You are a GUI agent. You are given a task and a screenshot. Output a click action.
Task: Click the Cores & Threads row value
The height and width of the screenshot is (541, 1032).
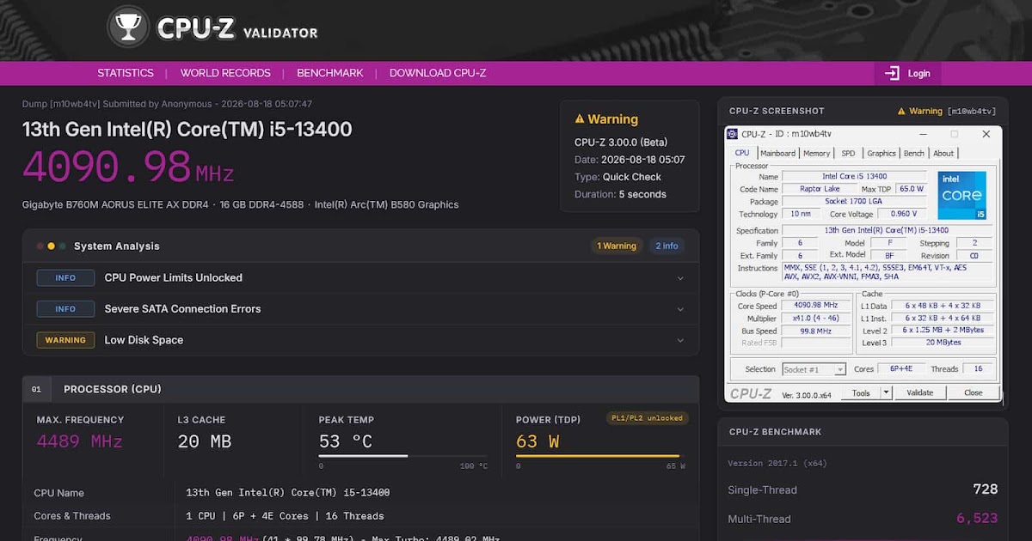tap(285, 516)
